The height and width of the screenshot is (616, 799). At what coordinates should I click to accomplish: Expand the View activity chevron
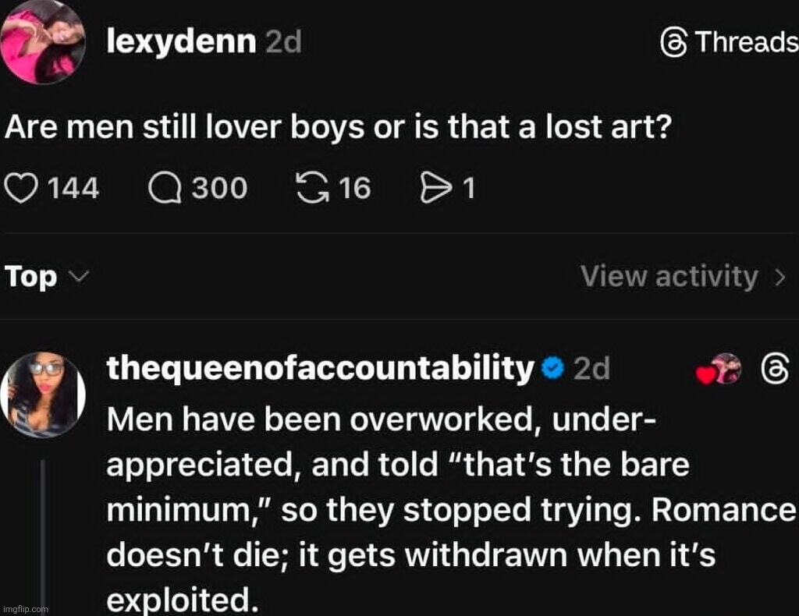[x=779, y=277]
